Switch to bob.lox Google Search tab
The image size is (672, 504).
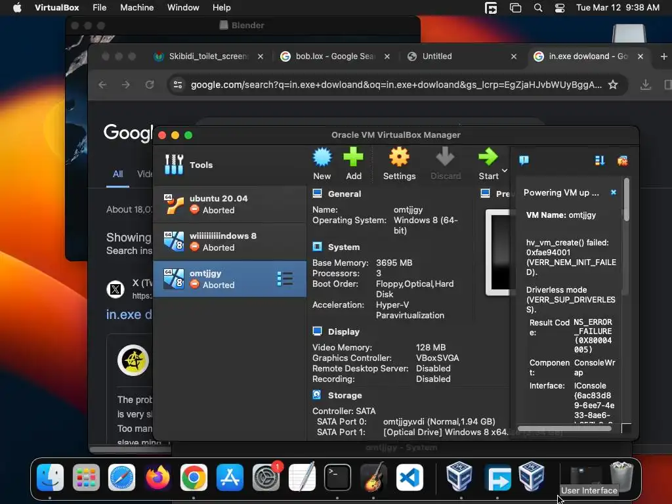(x=335, y=56)
